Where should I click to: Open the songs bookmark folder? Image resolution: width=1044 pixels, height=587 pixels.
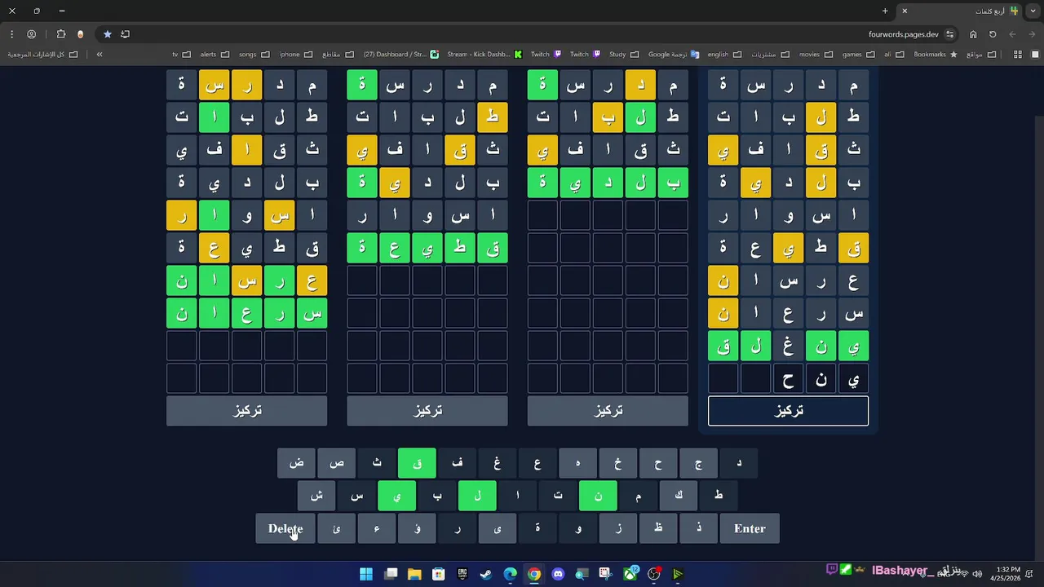coord(254,55)
